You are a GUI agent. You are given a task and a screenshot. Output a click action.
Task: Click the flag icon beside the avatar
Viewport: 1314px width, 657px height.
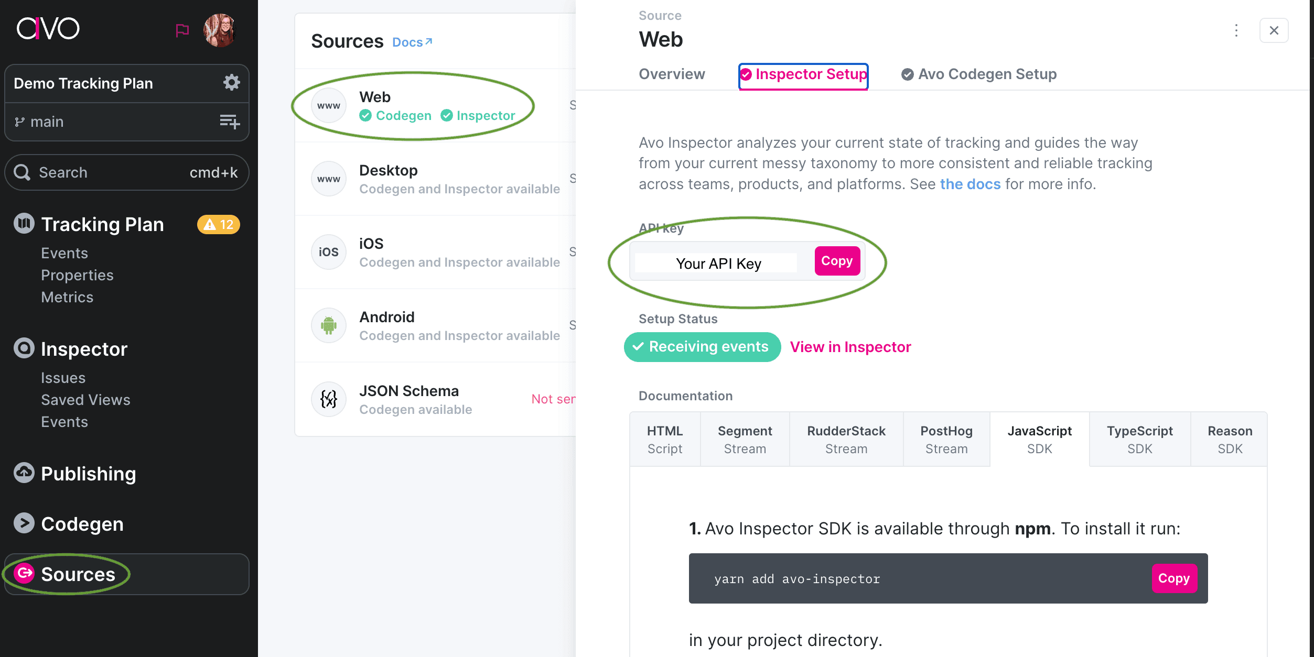(182, 30)
